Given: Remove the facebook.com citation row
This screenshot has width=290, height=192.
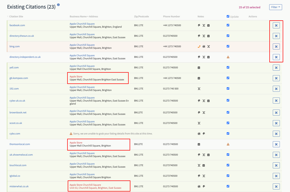Looking at the screenshot, I should pos(276,25).
